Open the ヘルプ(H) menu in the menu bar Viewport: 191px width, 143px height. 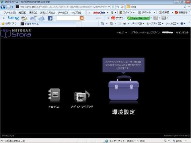pyautogui.click(x=76, y=13)
